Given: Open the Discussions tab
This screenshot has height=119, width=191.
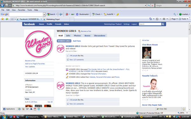Looking at the screenshot, I should pos(100,36).
